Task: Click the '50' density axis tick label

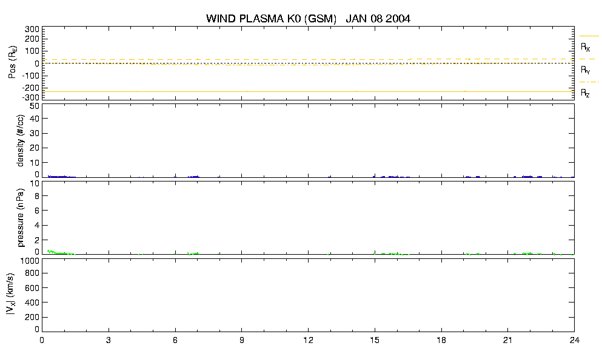Action: 35,106
